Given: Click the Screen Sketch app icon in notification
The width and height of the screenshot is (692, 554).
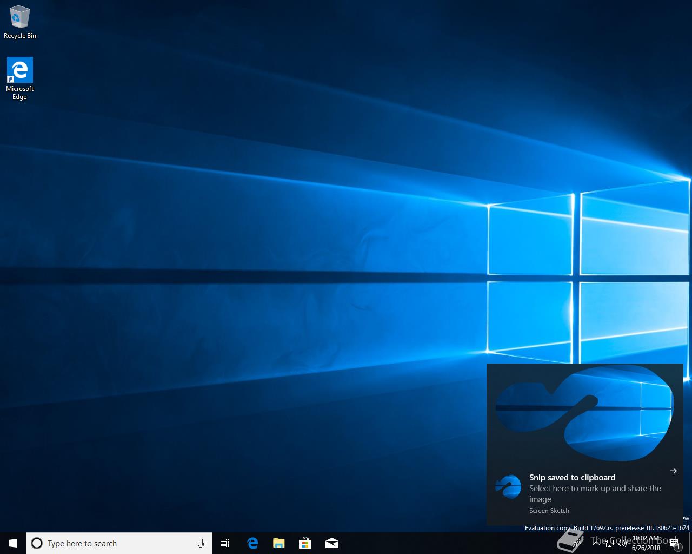Looking at the screenshot, I should (508, 487).
